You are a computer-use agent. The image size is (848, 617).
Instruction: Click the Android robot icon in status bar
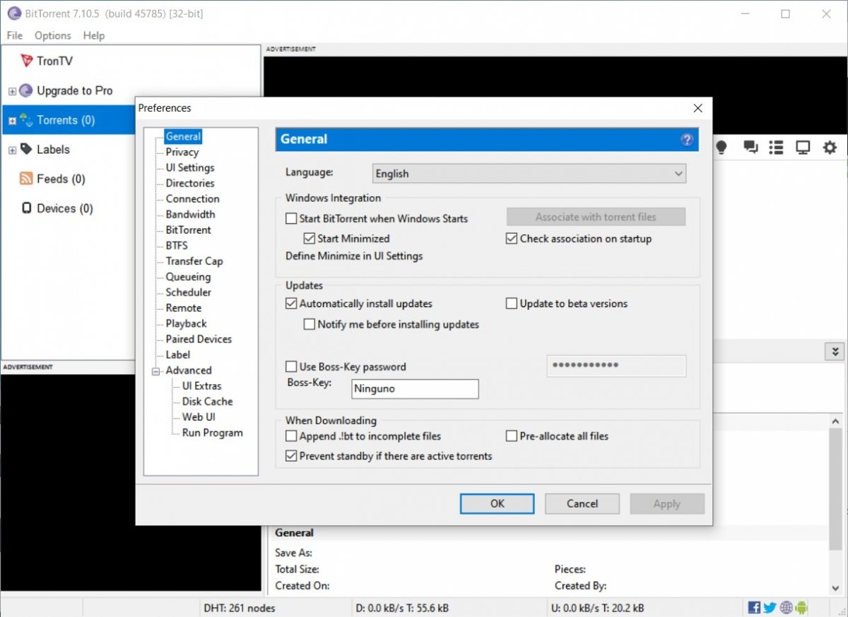(801, 607)
